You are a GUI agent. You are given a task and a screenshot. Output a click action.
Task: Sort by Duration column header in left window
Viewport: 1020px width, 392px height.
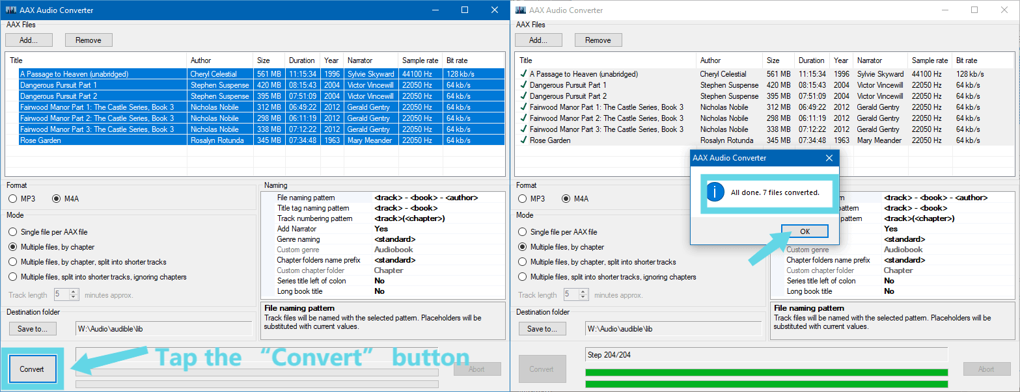(303, 60)
